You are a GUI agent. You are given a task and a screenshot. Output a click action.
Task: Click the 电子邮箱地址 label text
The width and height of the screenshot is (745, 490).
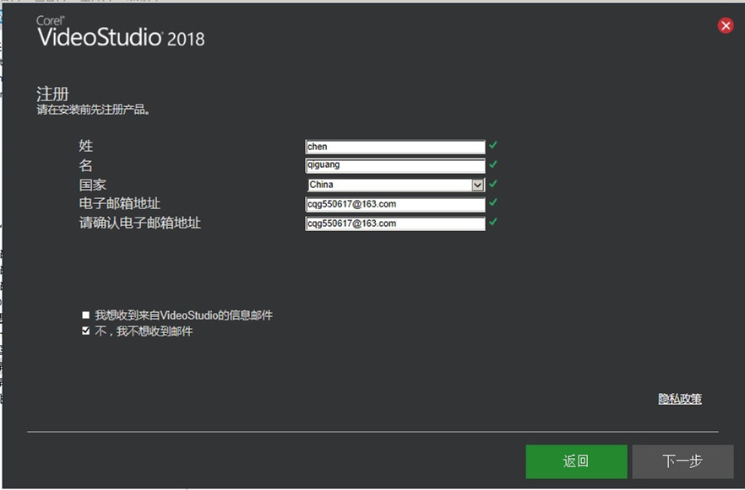(120, 204)
